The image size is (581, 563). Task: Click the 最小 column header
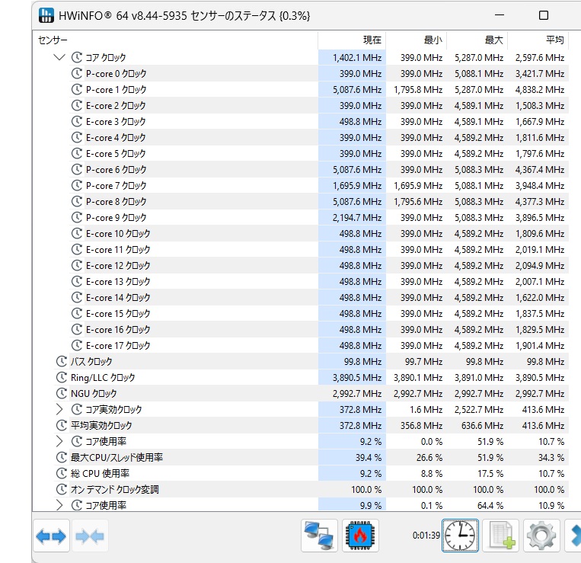[x=416, y=40]
